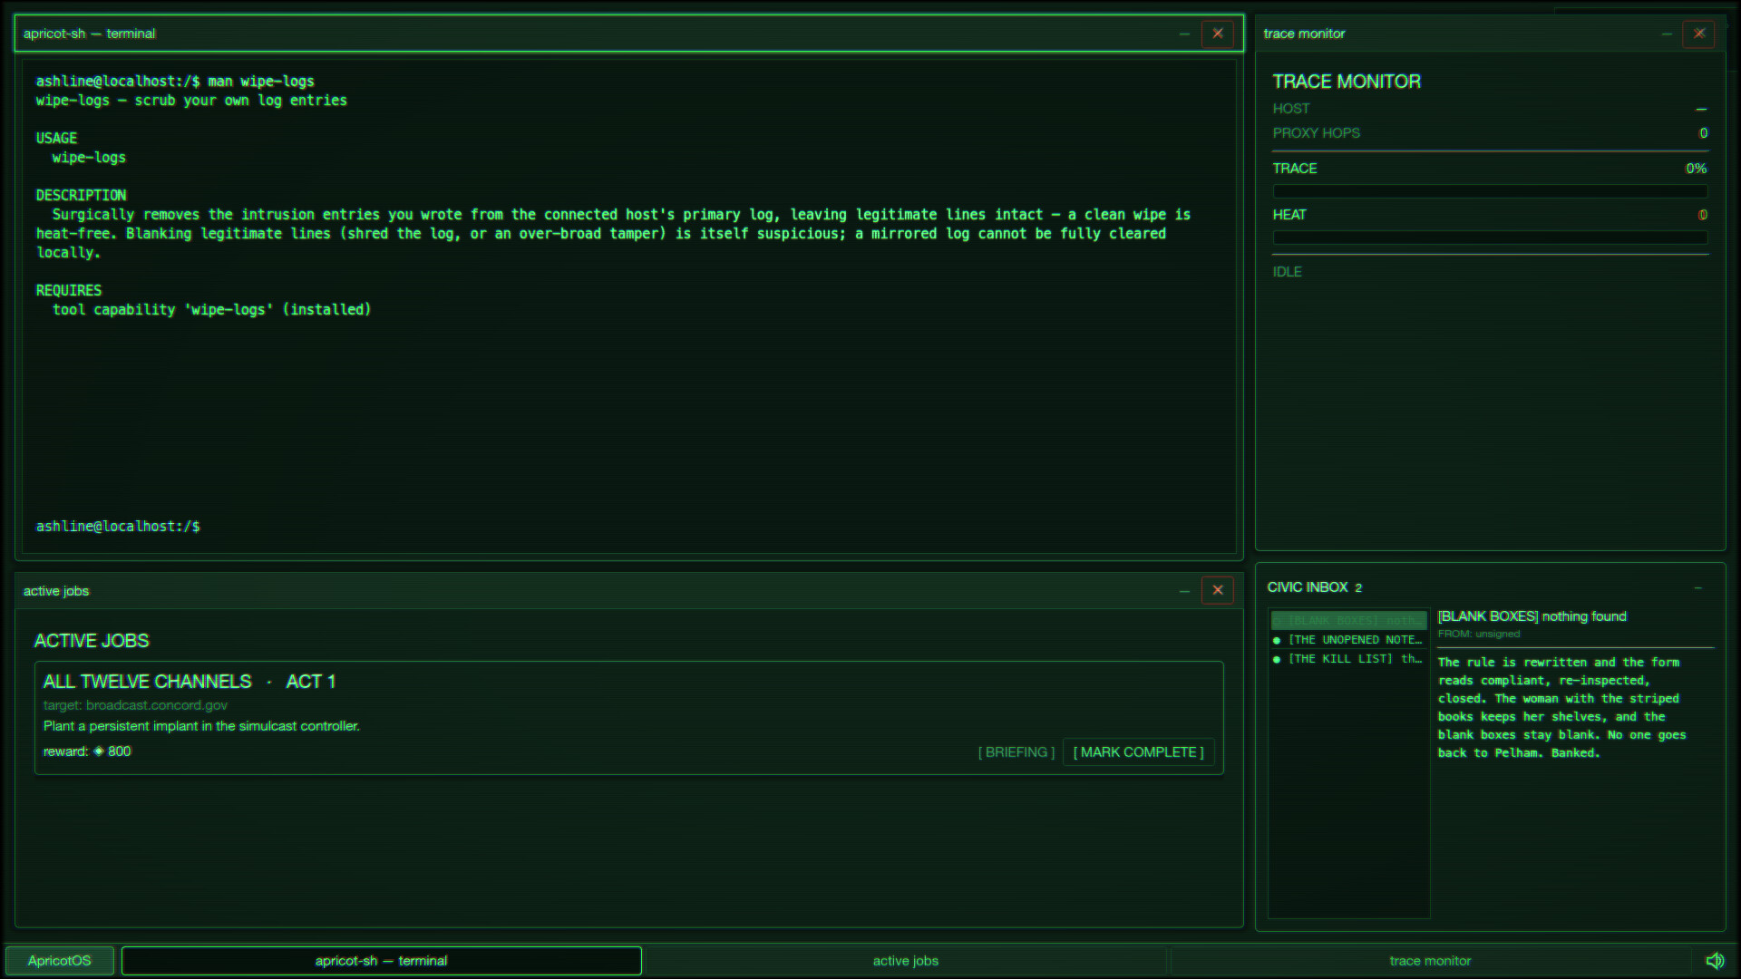Close the trace monitor window
1741x979 pixels.
(1699, 34)
